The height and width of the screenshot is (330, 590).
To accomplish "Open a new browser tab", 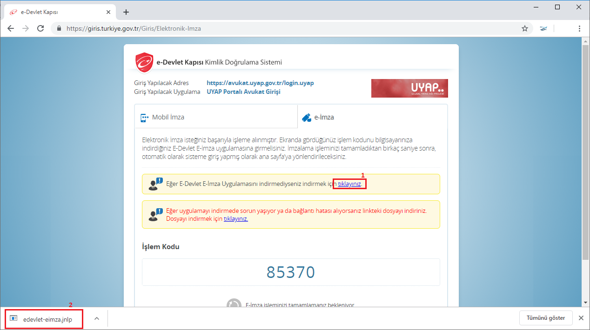I will pyautogui.click(x=126, y=12).
